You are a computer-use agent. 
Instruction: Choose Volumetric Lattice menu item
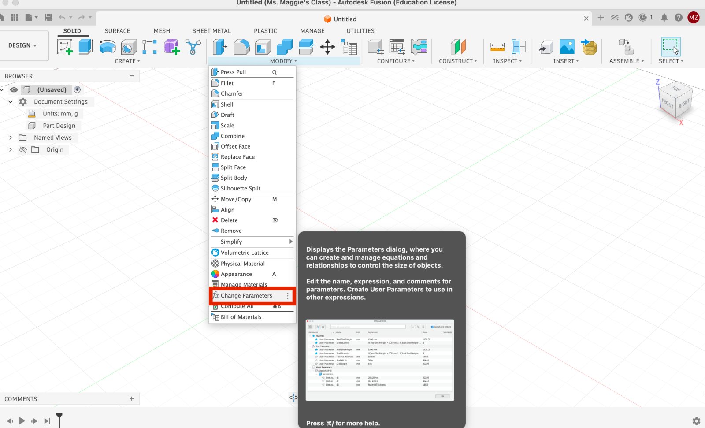(x=252, y=253)
